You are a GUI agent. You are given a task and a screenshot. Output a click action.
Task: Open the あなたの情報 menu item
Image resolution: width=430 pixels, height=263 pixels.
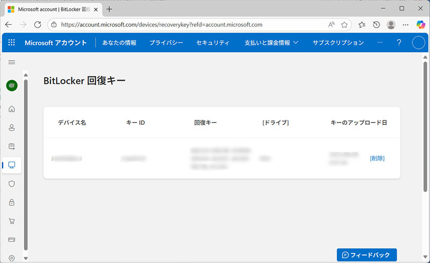coord(119,43)
